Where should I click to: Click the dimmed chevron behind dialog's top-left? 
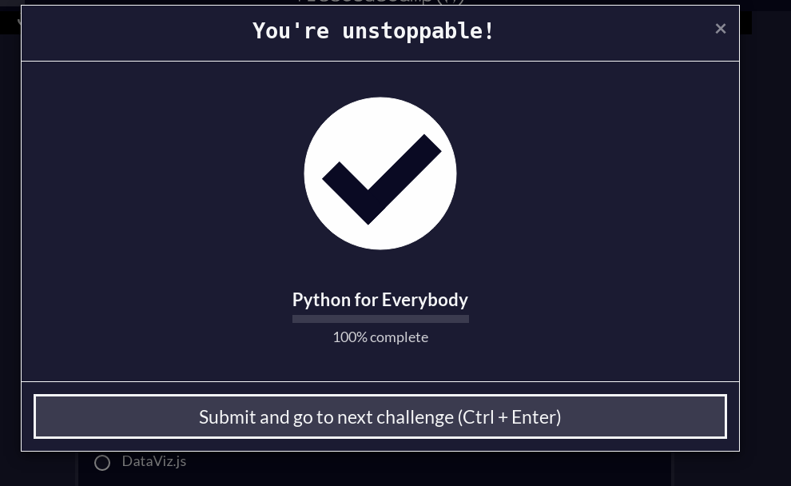[19, 22]
